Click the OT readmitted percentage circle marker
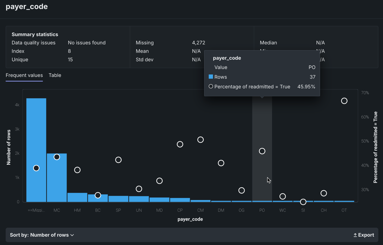383x245 pixels. click(x=344, y=101)
